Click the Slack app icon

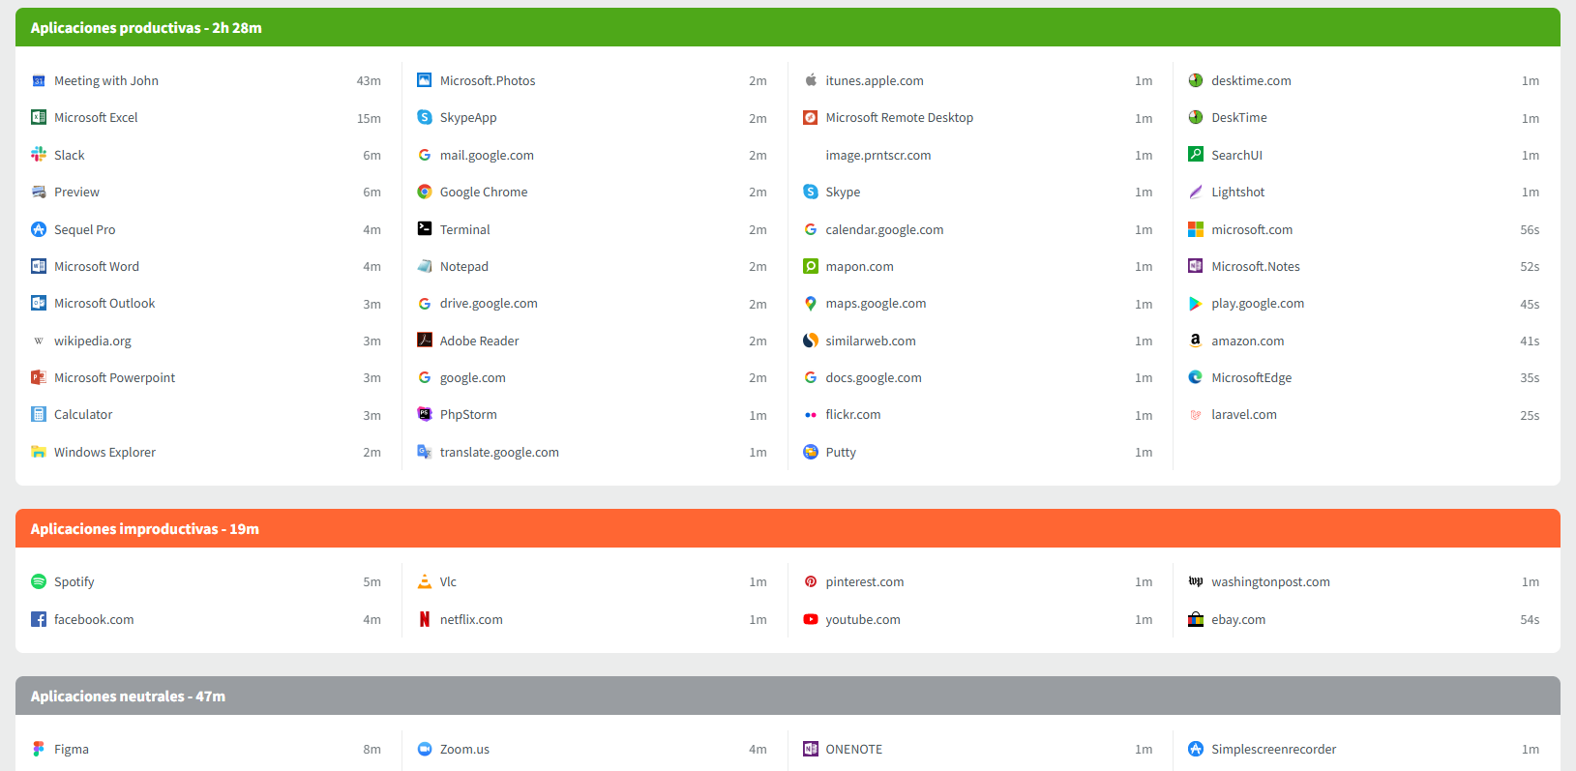[x=39, y=155]
